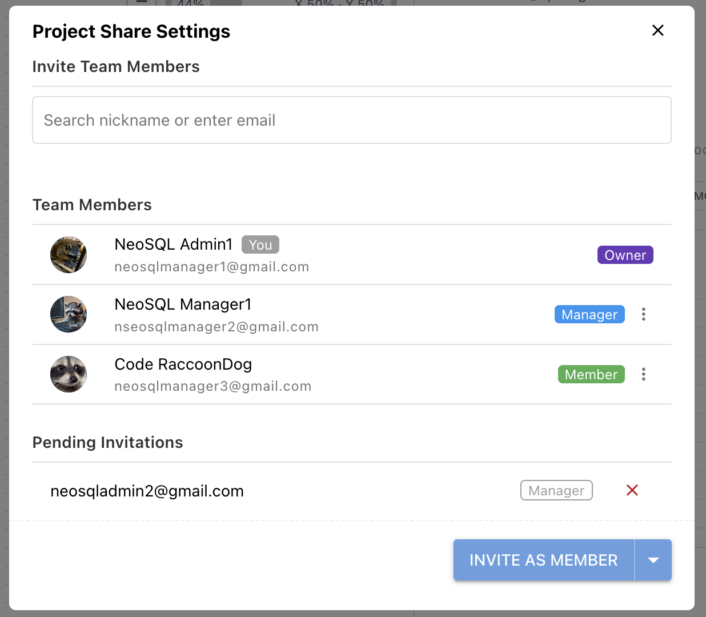This screenshot has height=617, width=706.
Task: Click the neosqlmanager3@gmail.com email address
Action: (213, 386)
